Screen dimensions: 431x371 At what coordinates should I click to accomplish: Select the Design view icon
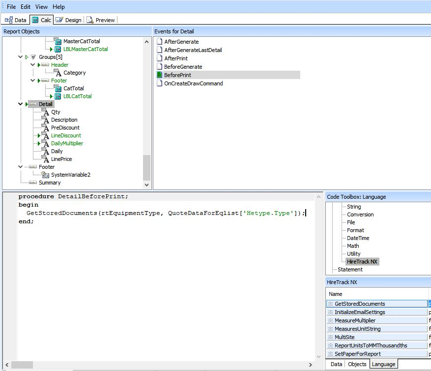coord(58,20)
